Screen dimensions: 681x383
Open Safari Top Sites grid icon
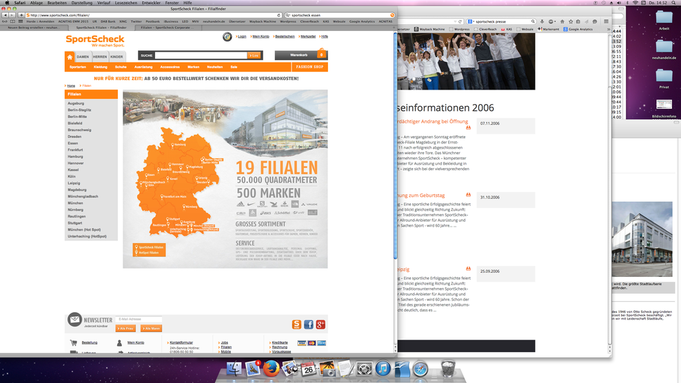point(20,21)
